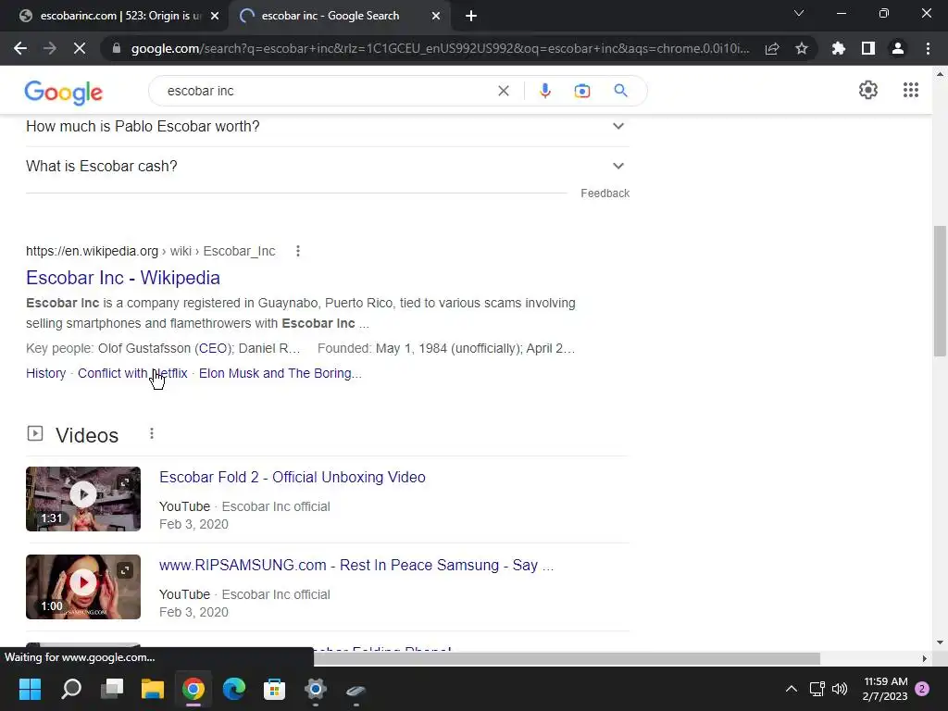Click the blue magnifier search button
Viewport: 948px width, 711px height.
(620, 91)
